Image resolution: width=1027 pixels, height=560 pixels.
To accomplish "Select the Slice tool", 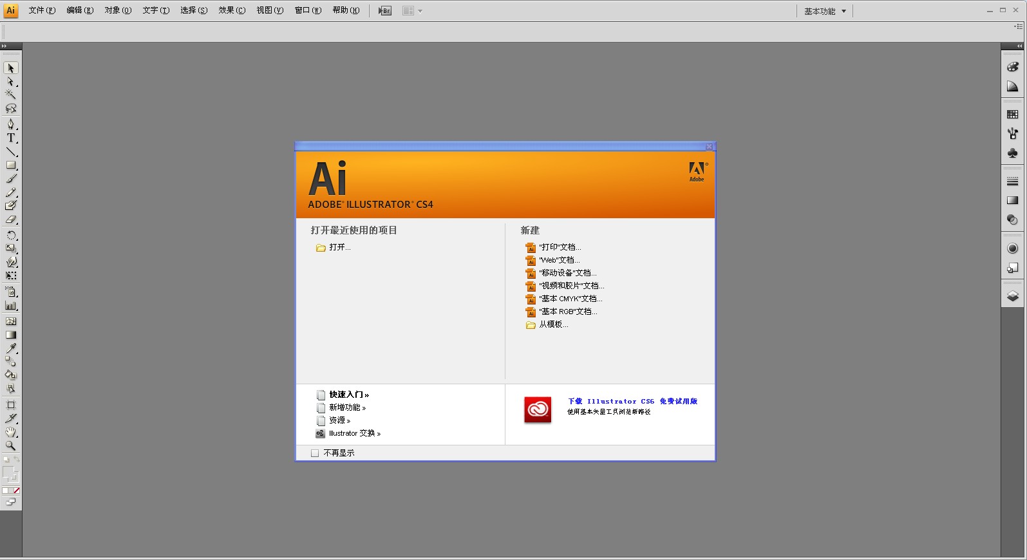I will (11, 418).
